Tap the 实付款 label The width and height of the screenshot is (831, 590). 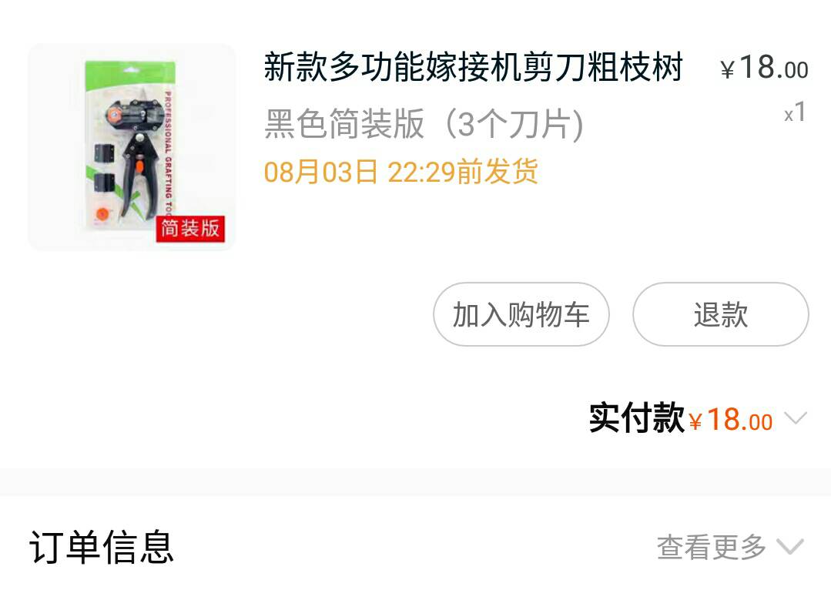click(636, 418)
